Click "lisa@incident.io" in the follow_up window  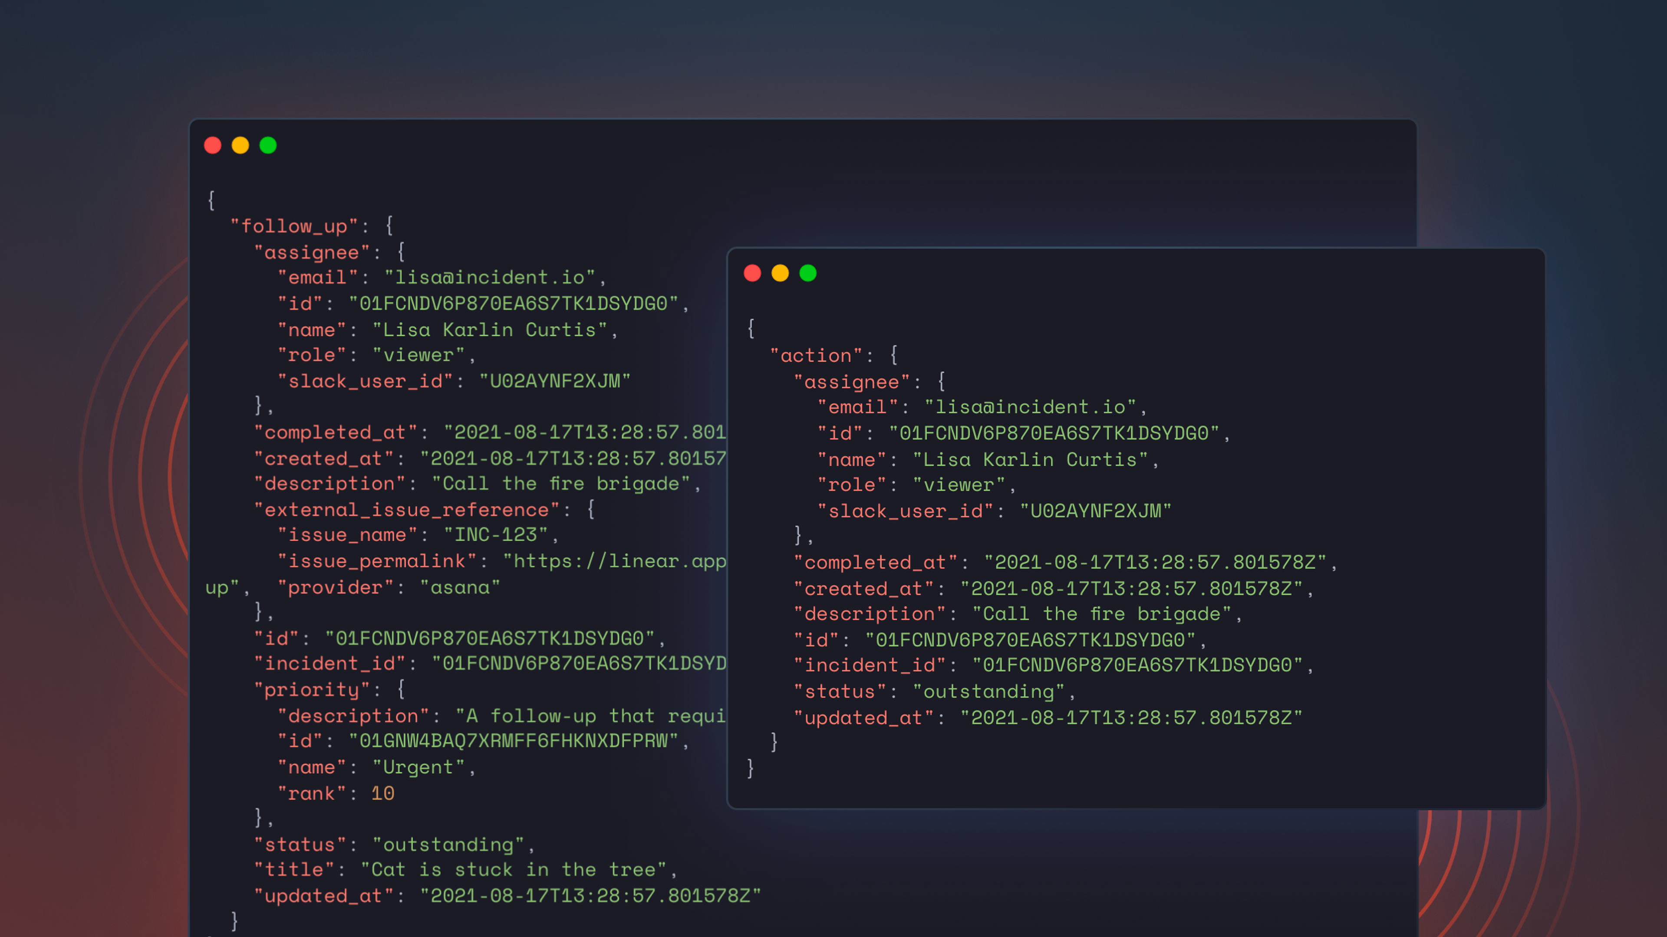[490, 278]
